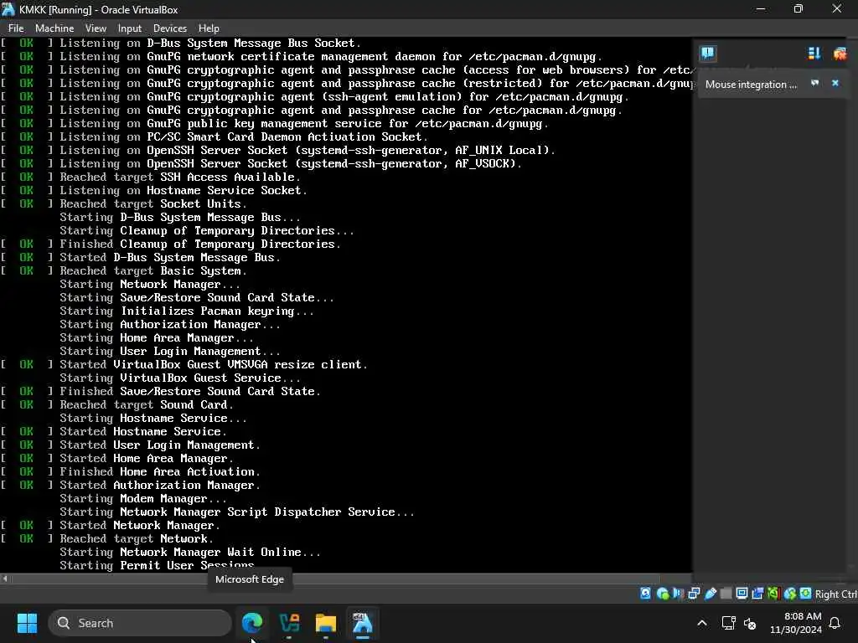Open VirtualBox Manager from the taskbar
Image resolution: width=858 pixels, height=643 pixels.
[289, 623]
